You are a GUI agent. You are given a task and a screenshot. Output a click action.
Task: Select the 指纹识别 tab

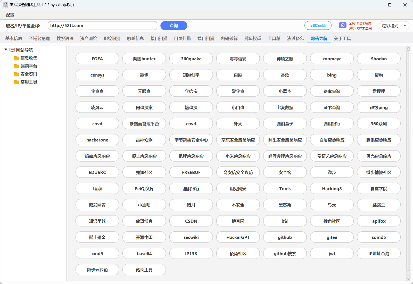pos(112,38)
